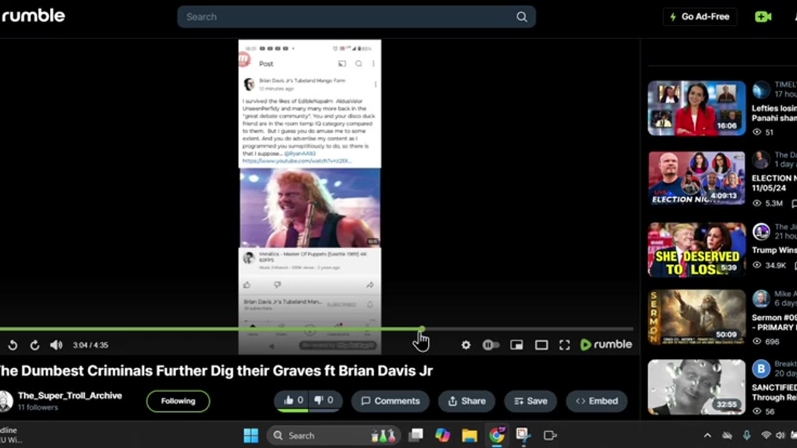This screenshot has width=797, height=448.
Task: Share this video
Action: [466, 401]
